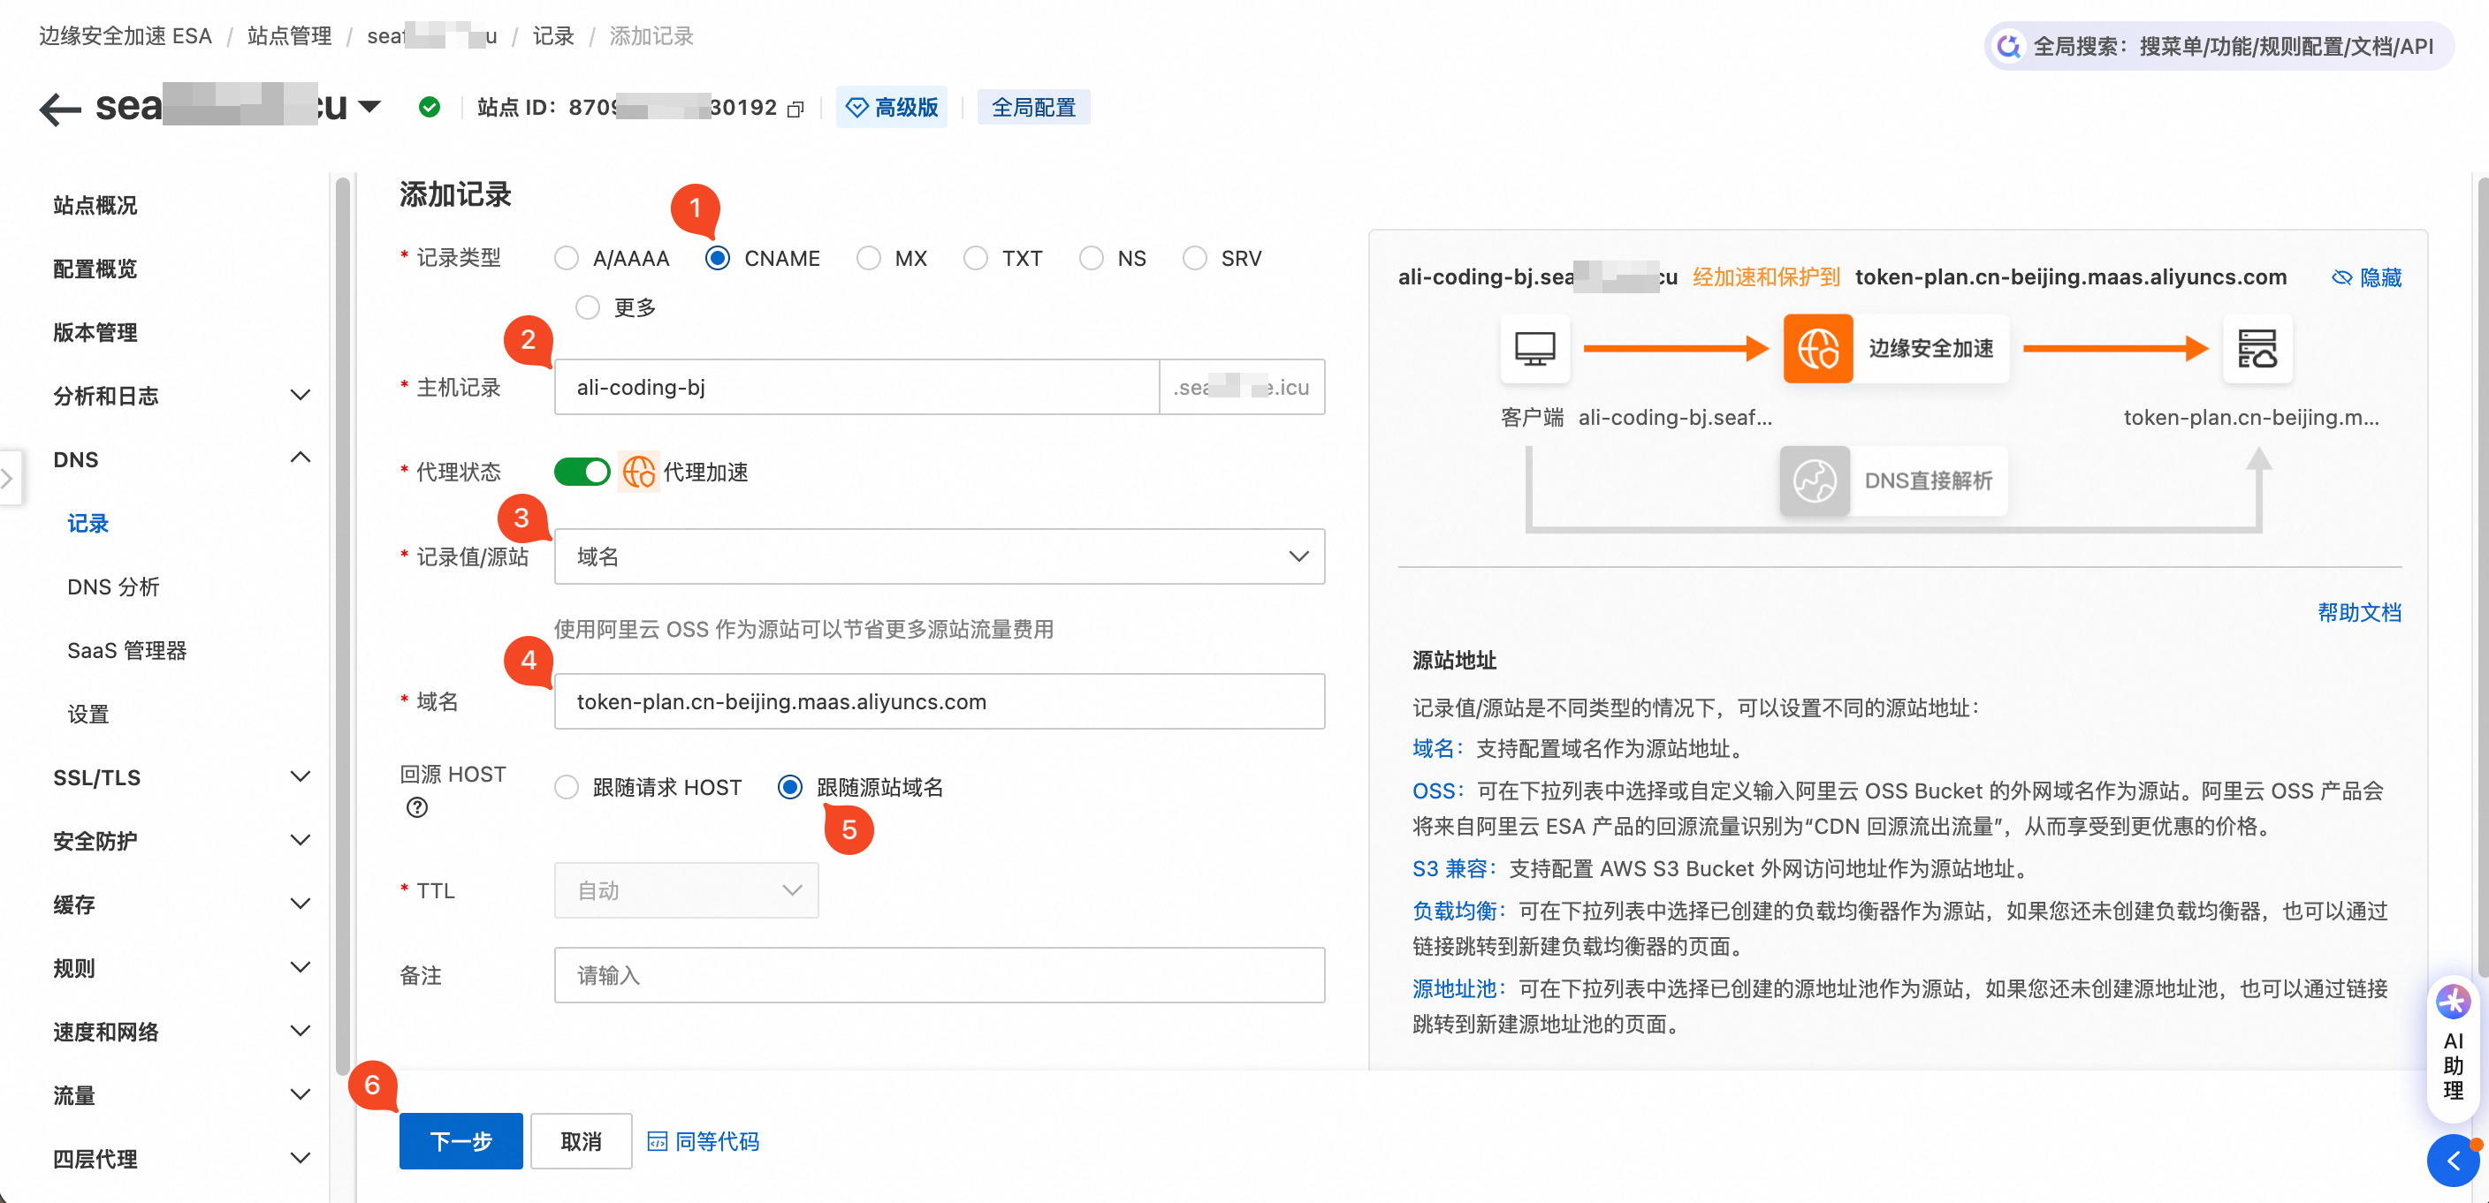Click the 全局配置 button
This screenshot has width=2489, height=1203.
(1033, 107)
